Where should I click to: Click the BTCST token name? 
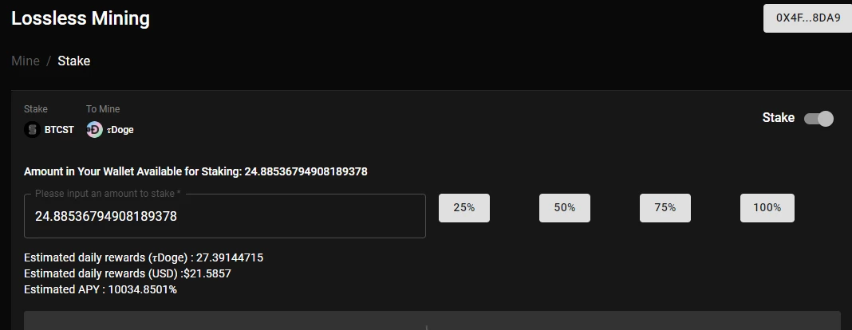pyautogui.click(x=59, y=130)
